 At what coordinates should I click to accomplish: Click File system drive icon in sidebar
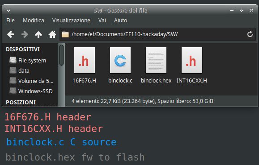pyautogui.click(x=13, y=60)
